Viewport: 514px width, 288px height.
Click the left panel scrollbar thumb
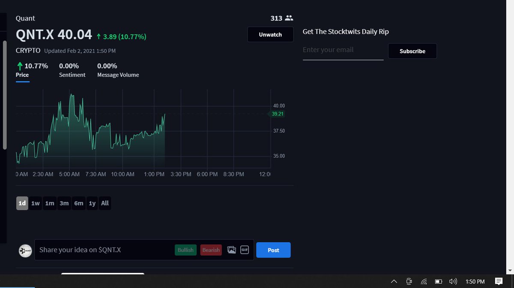[5, 95]
